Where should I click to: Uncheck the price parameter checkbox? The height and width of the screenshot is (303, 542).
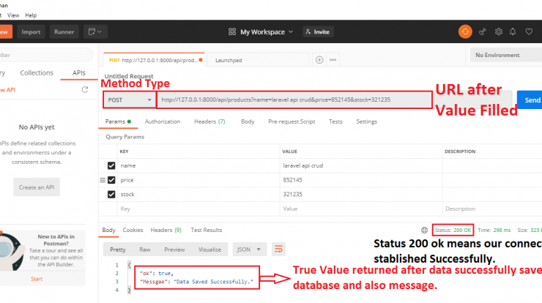point(111,180)
